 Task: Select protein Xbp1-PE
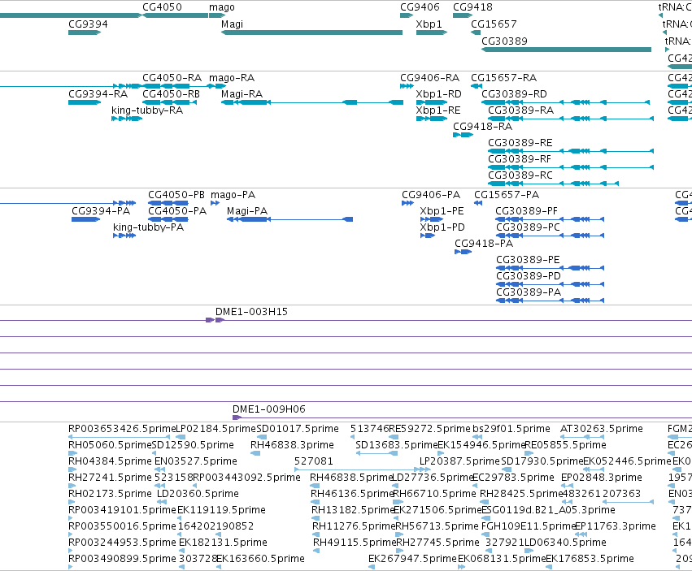coord(442,210)
